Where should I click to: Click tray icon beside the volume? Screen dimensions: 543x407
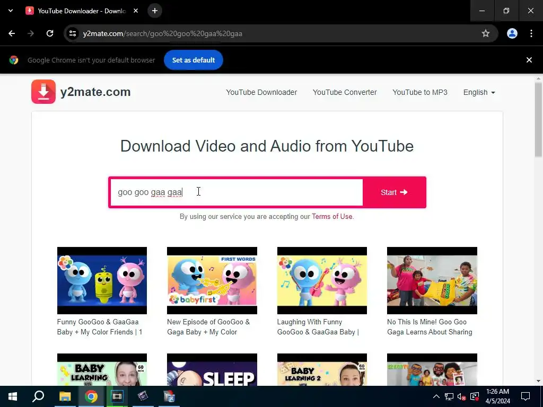pyautogui.click(x=475, y=396)
